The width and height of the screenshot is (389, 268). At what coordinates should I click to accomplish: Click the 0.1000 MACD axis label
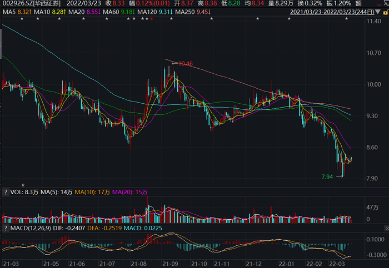(x=375, y=240)
